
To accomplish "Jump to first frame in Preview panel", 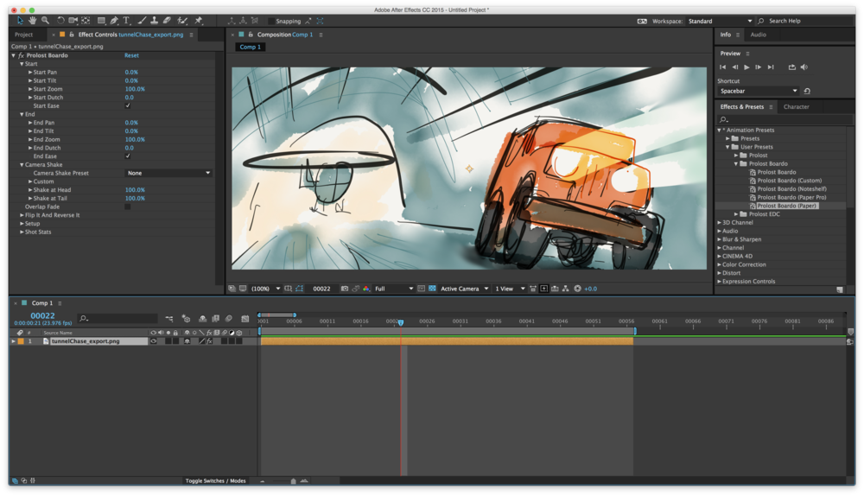I will tap(723, 67).
